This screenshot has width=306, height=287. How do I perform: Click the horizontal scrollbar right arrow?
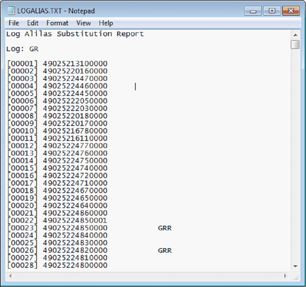[286, 276]
